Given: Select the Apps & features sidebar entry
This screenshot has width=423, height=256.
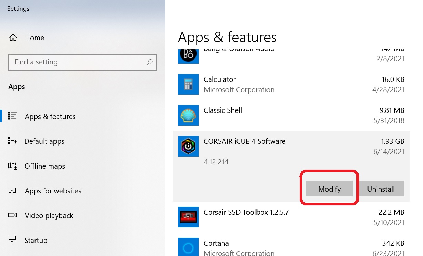Looking at the screenshot, I should click(50, 116).
